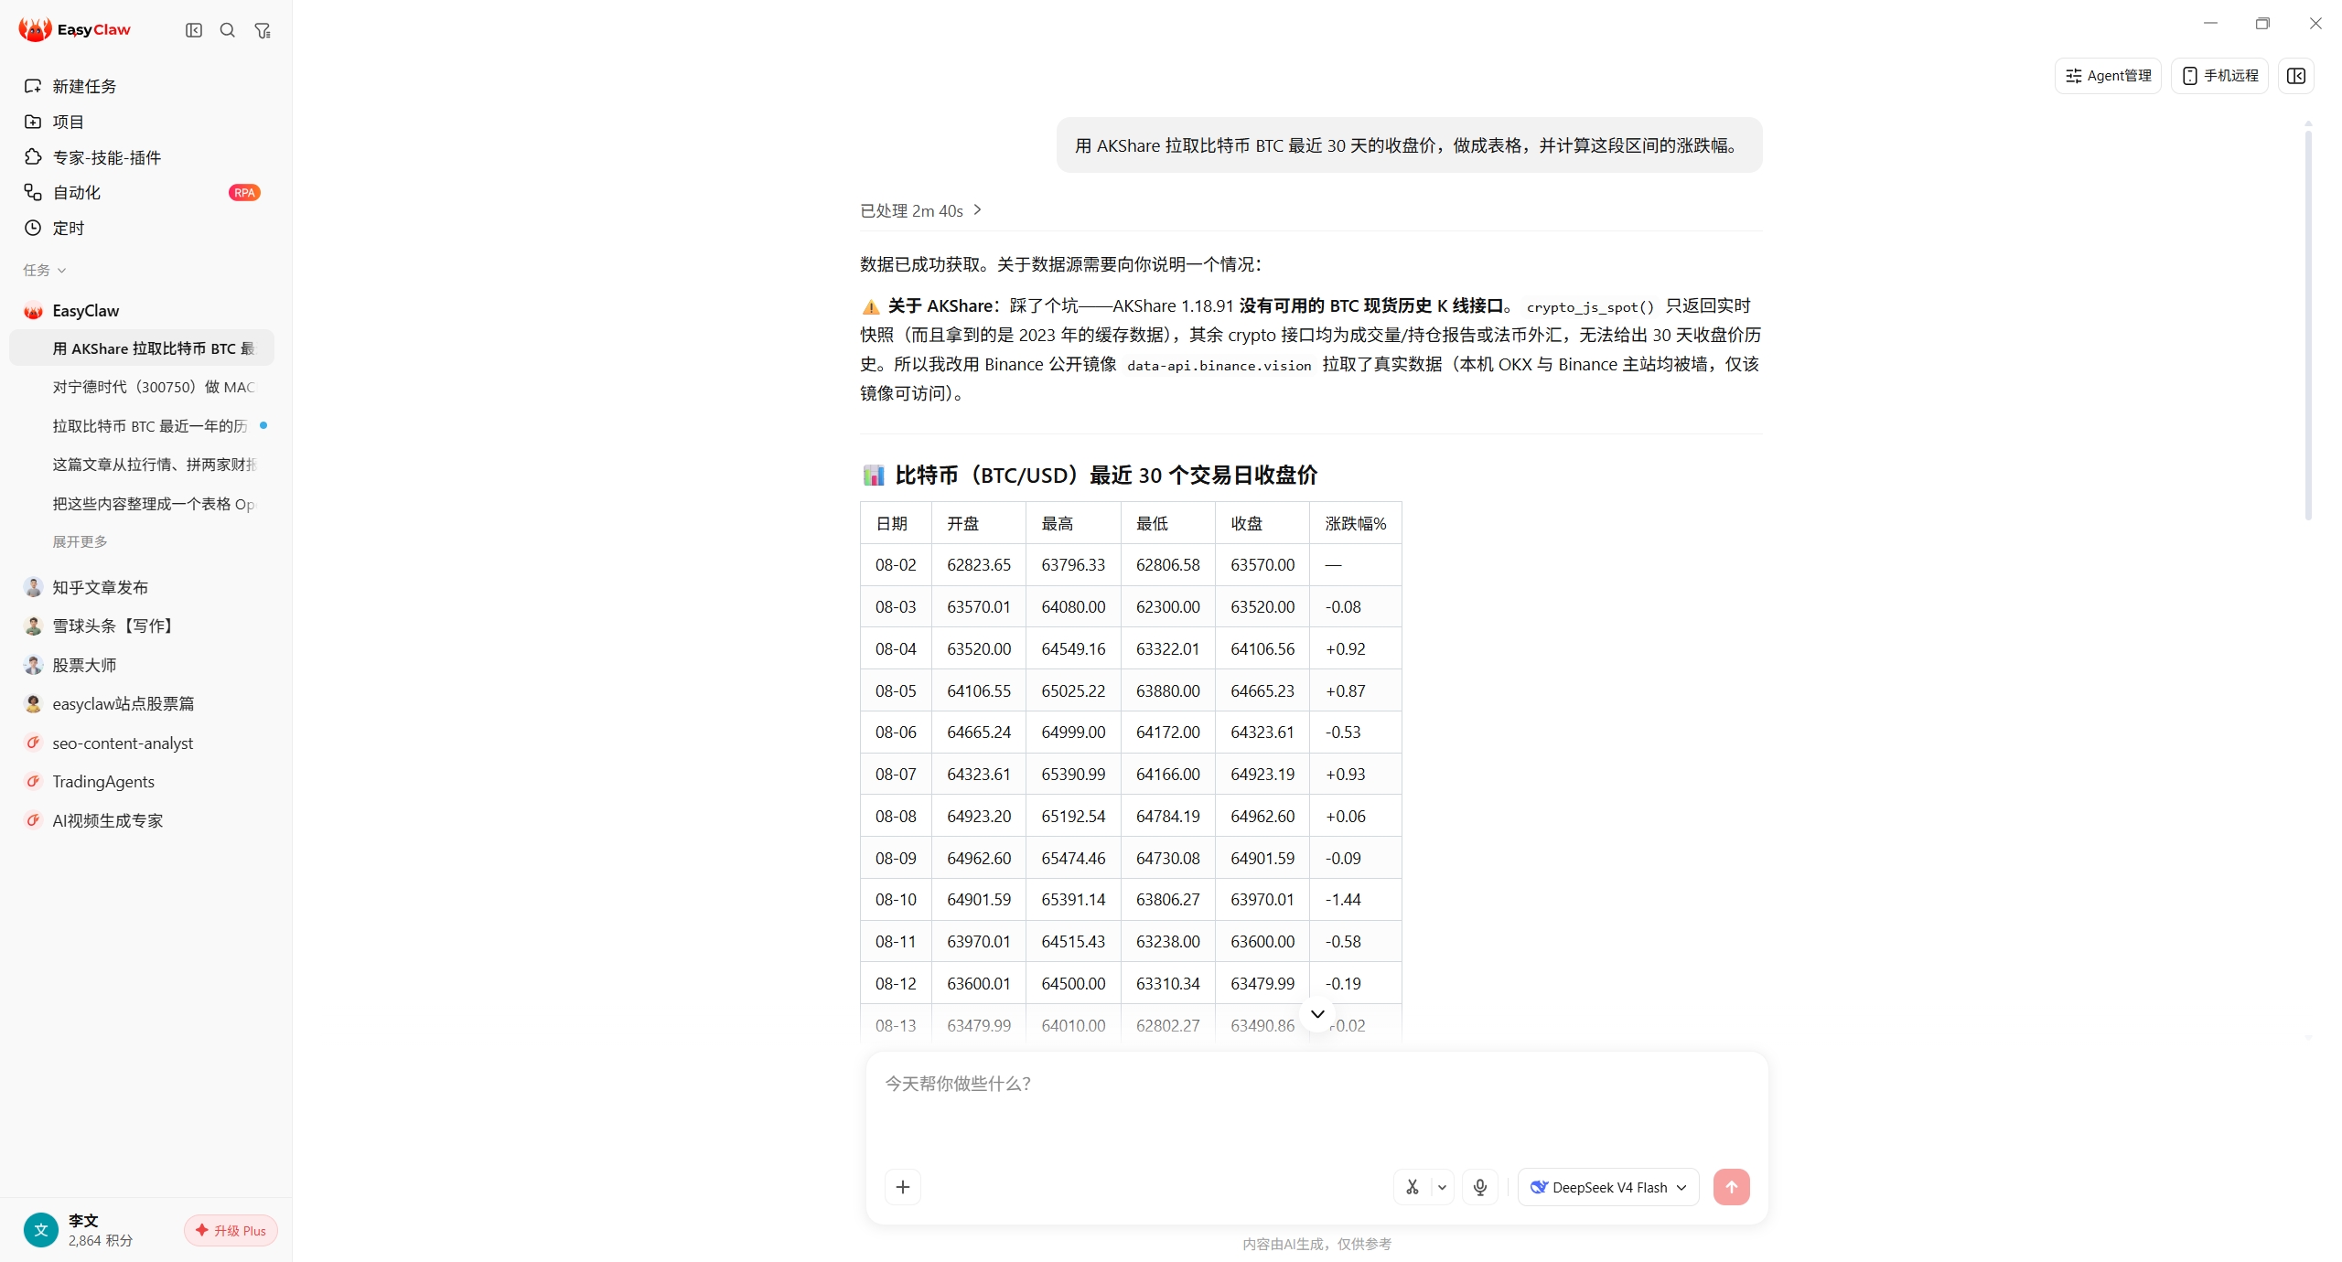Screen dimensions: 2342x1262
Task: Click the plus attachment button
Action: tap(903, 1187)
